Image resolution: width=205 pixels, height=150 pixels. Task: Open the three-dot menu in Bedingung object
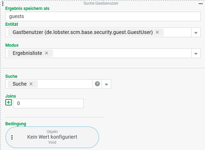[x=12, y=137]
